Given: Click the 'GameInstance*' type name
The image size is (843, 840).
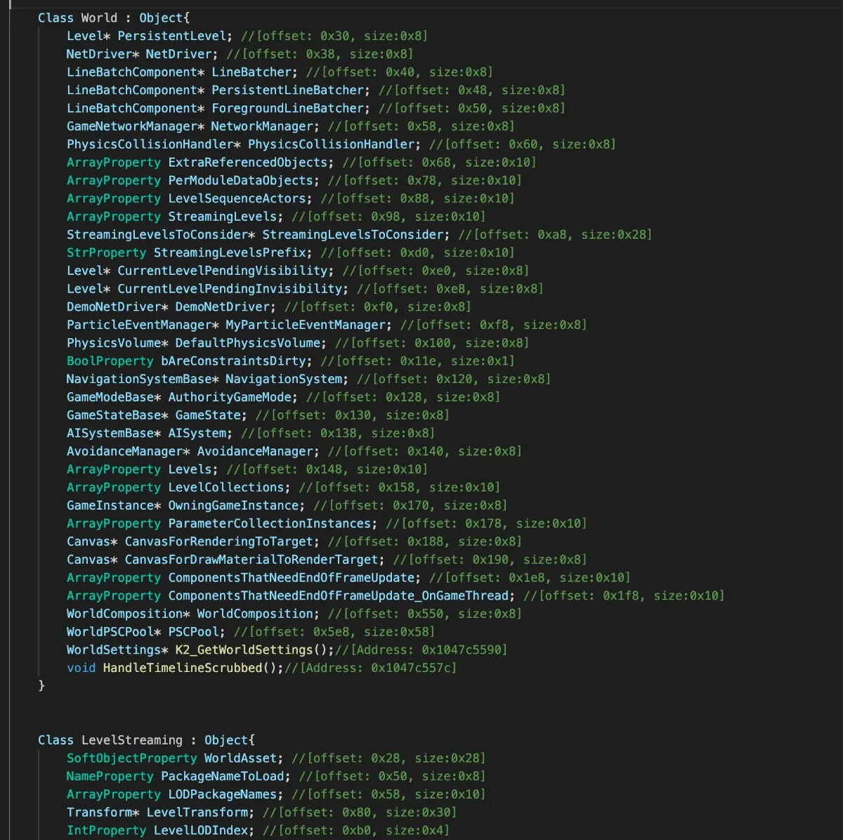Looking at the screenshot, I should click(x=114, y=505).
